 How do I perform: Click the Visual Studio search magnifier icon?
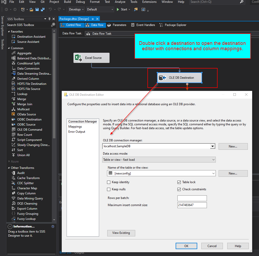tap(242, 2)
